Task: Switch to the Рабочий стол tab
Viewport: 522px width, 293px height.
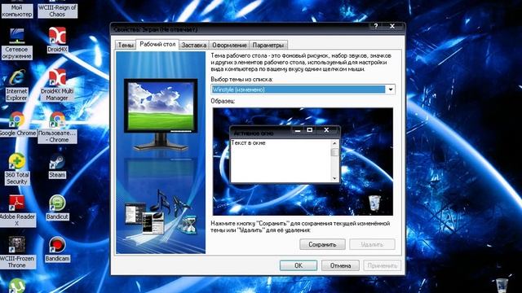Action: [x=157, y=44]
